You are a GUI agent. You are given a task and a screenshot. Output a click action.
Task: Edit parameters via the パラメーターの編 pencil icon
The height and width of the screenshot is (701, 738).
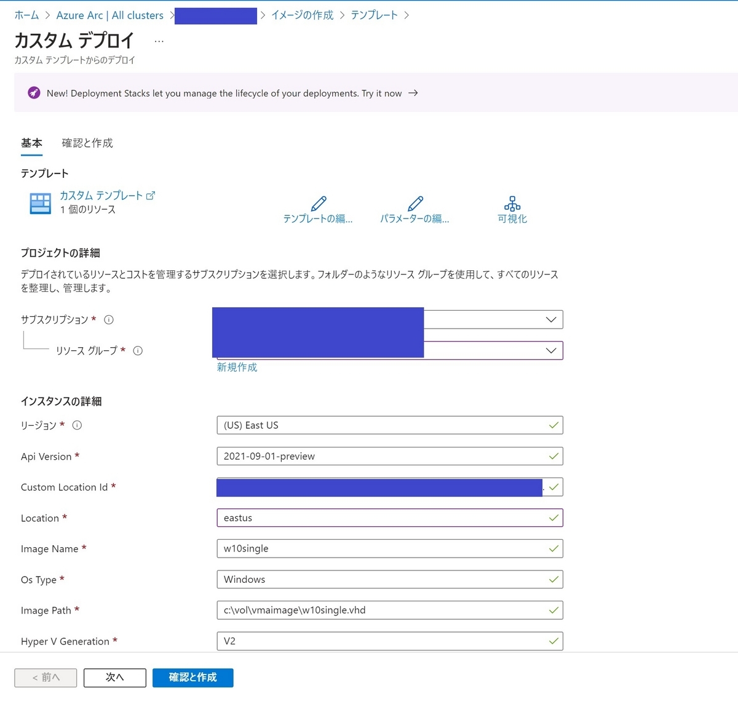point(415,204)
